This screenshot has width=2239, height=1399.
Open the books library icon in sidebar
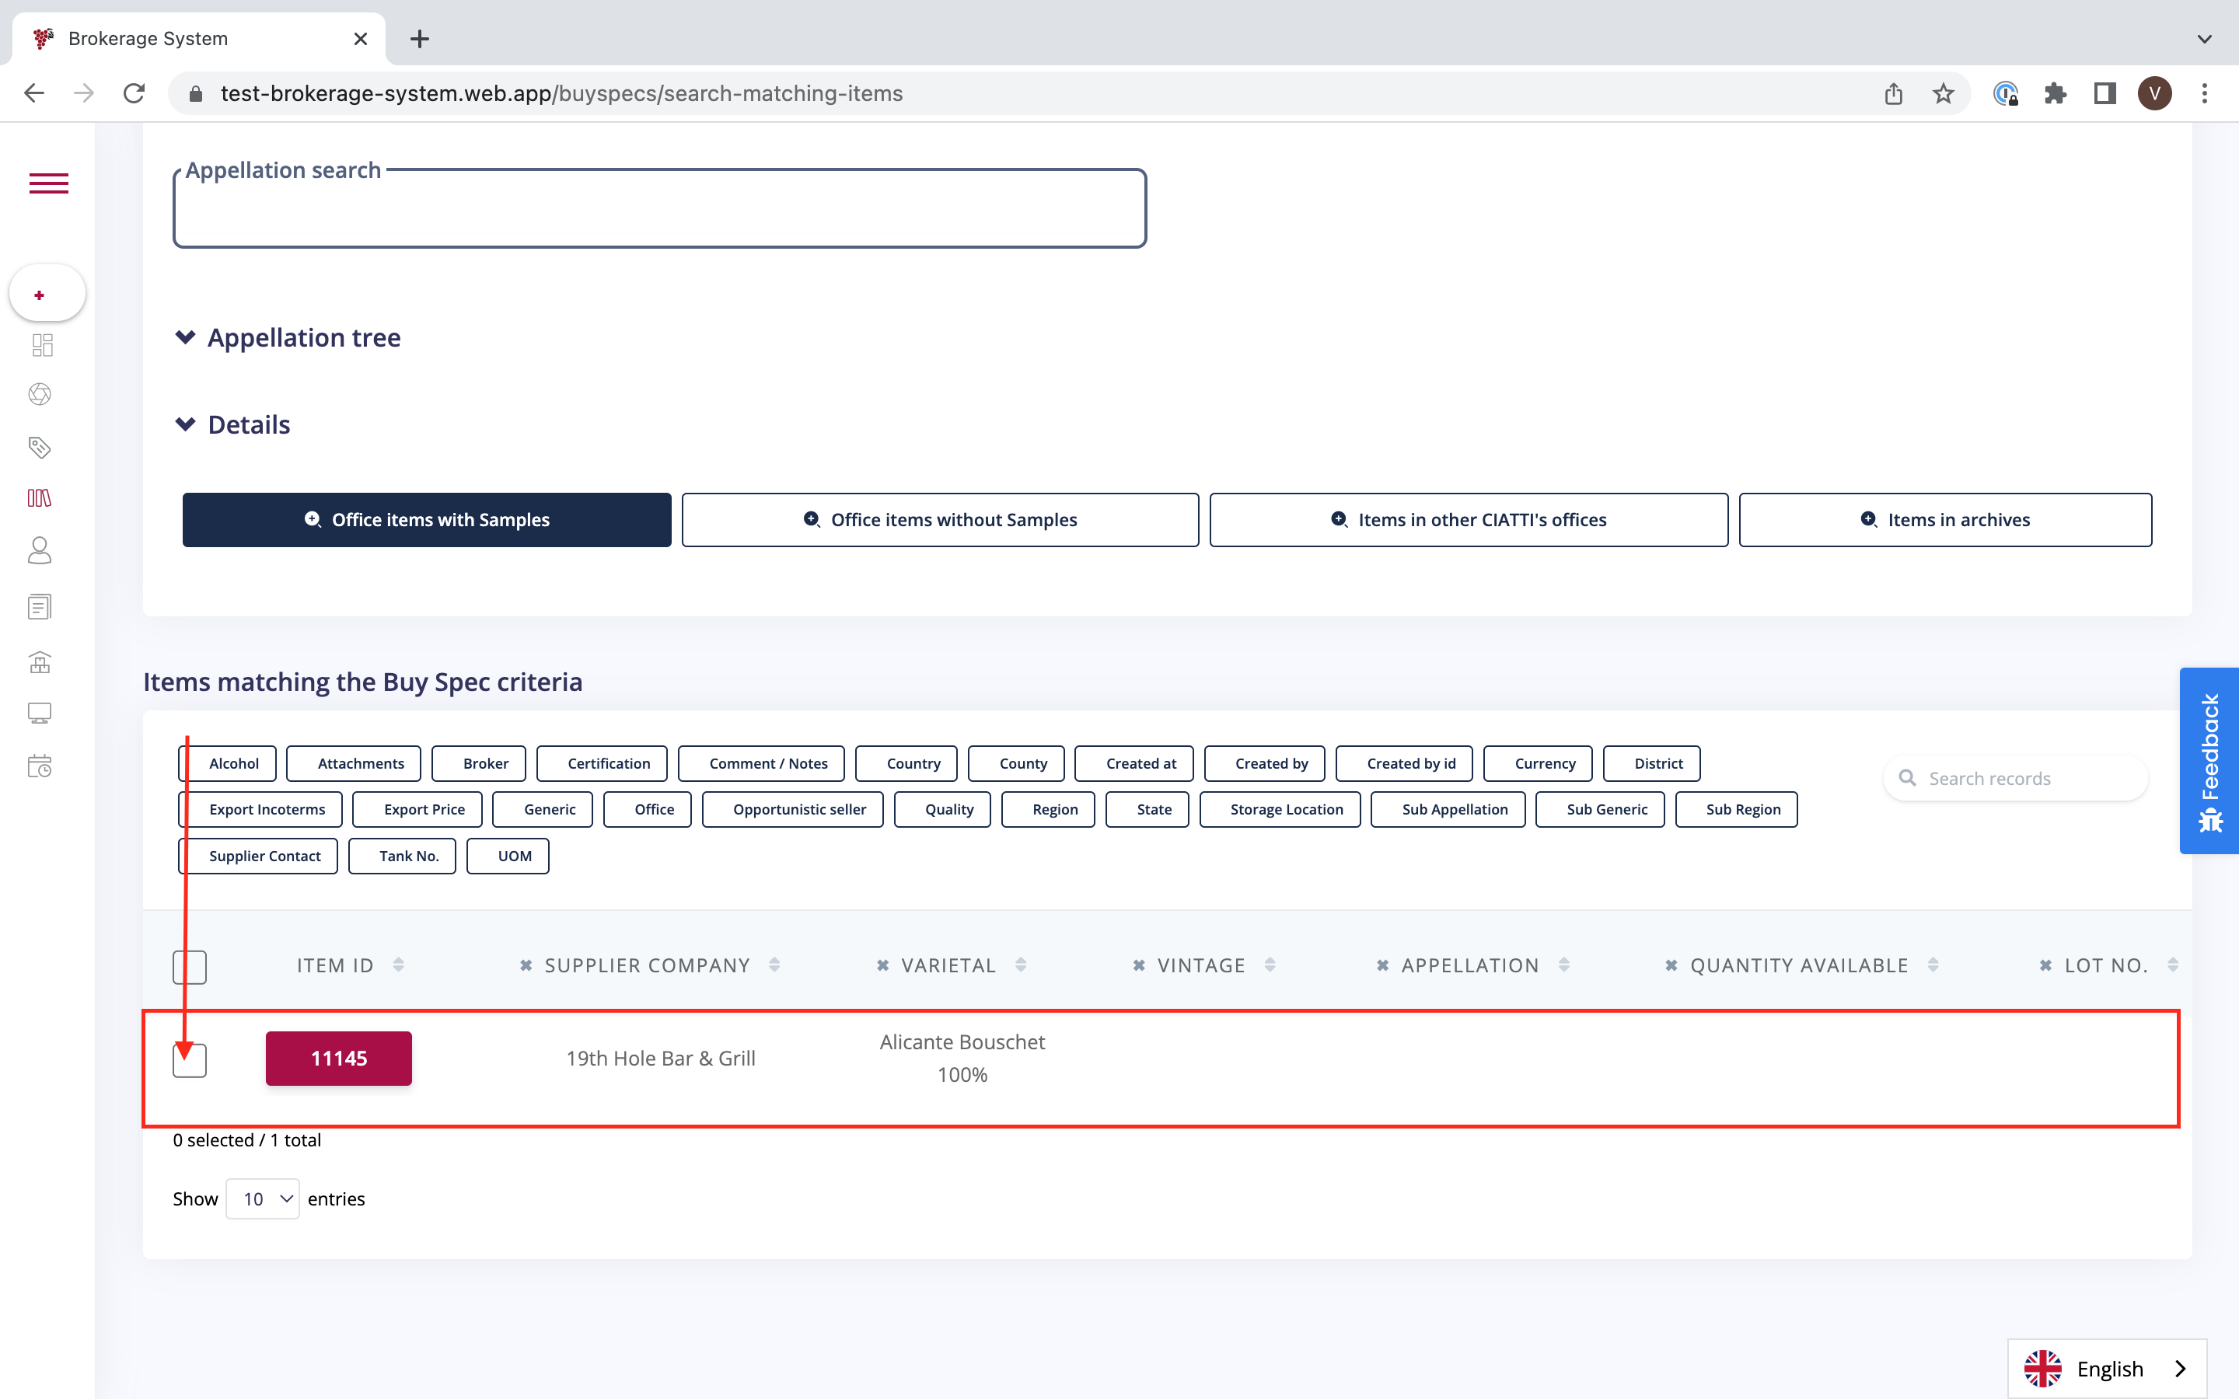pyautogui.click(x=40, y=499)
